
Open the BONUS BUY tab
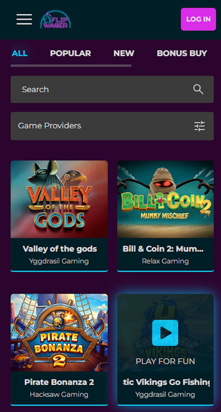pos(182,53)
